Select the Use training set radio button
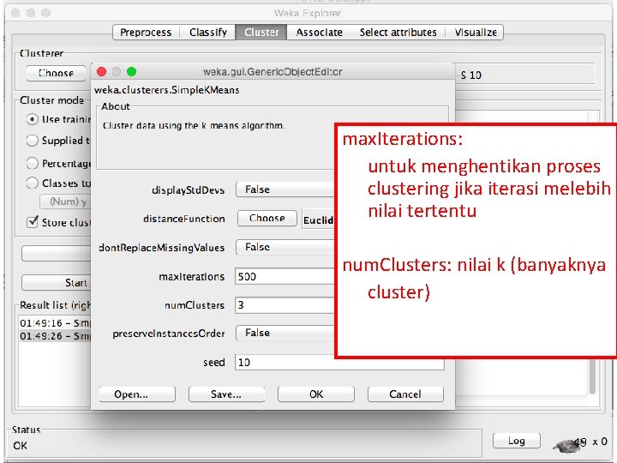This screenshot has width=617, height=463. coord(33,119)
